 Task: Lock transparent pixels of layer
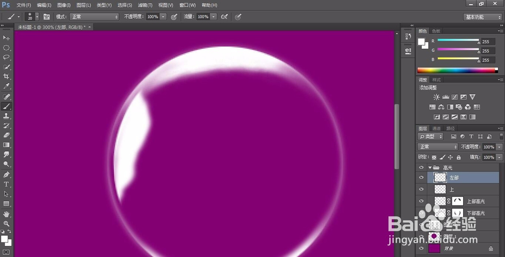point(434,157)
